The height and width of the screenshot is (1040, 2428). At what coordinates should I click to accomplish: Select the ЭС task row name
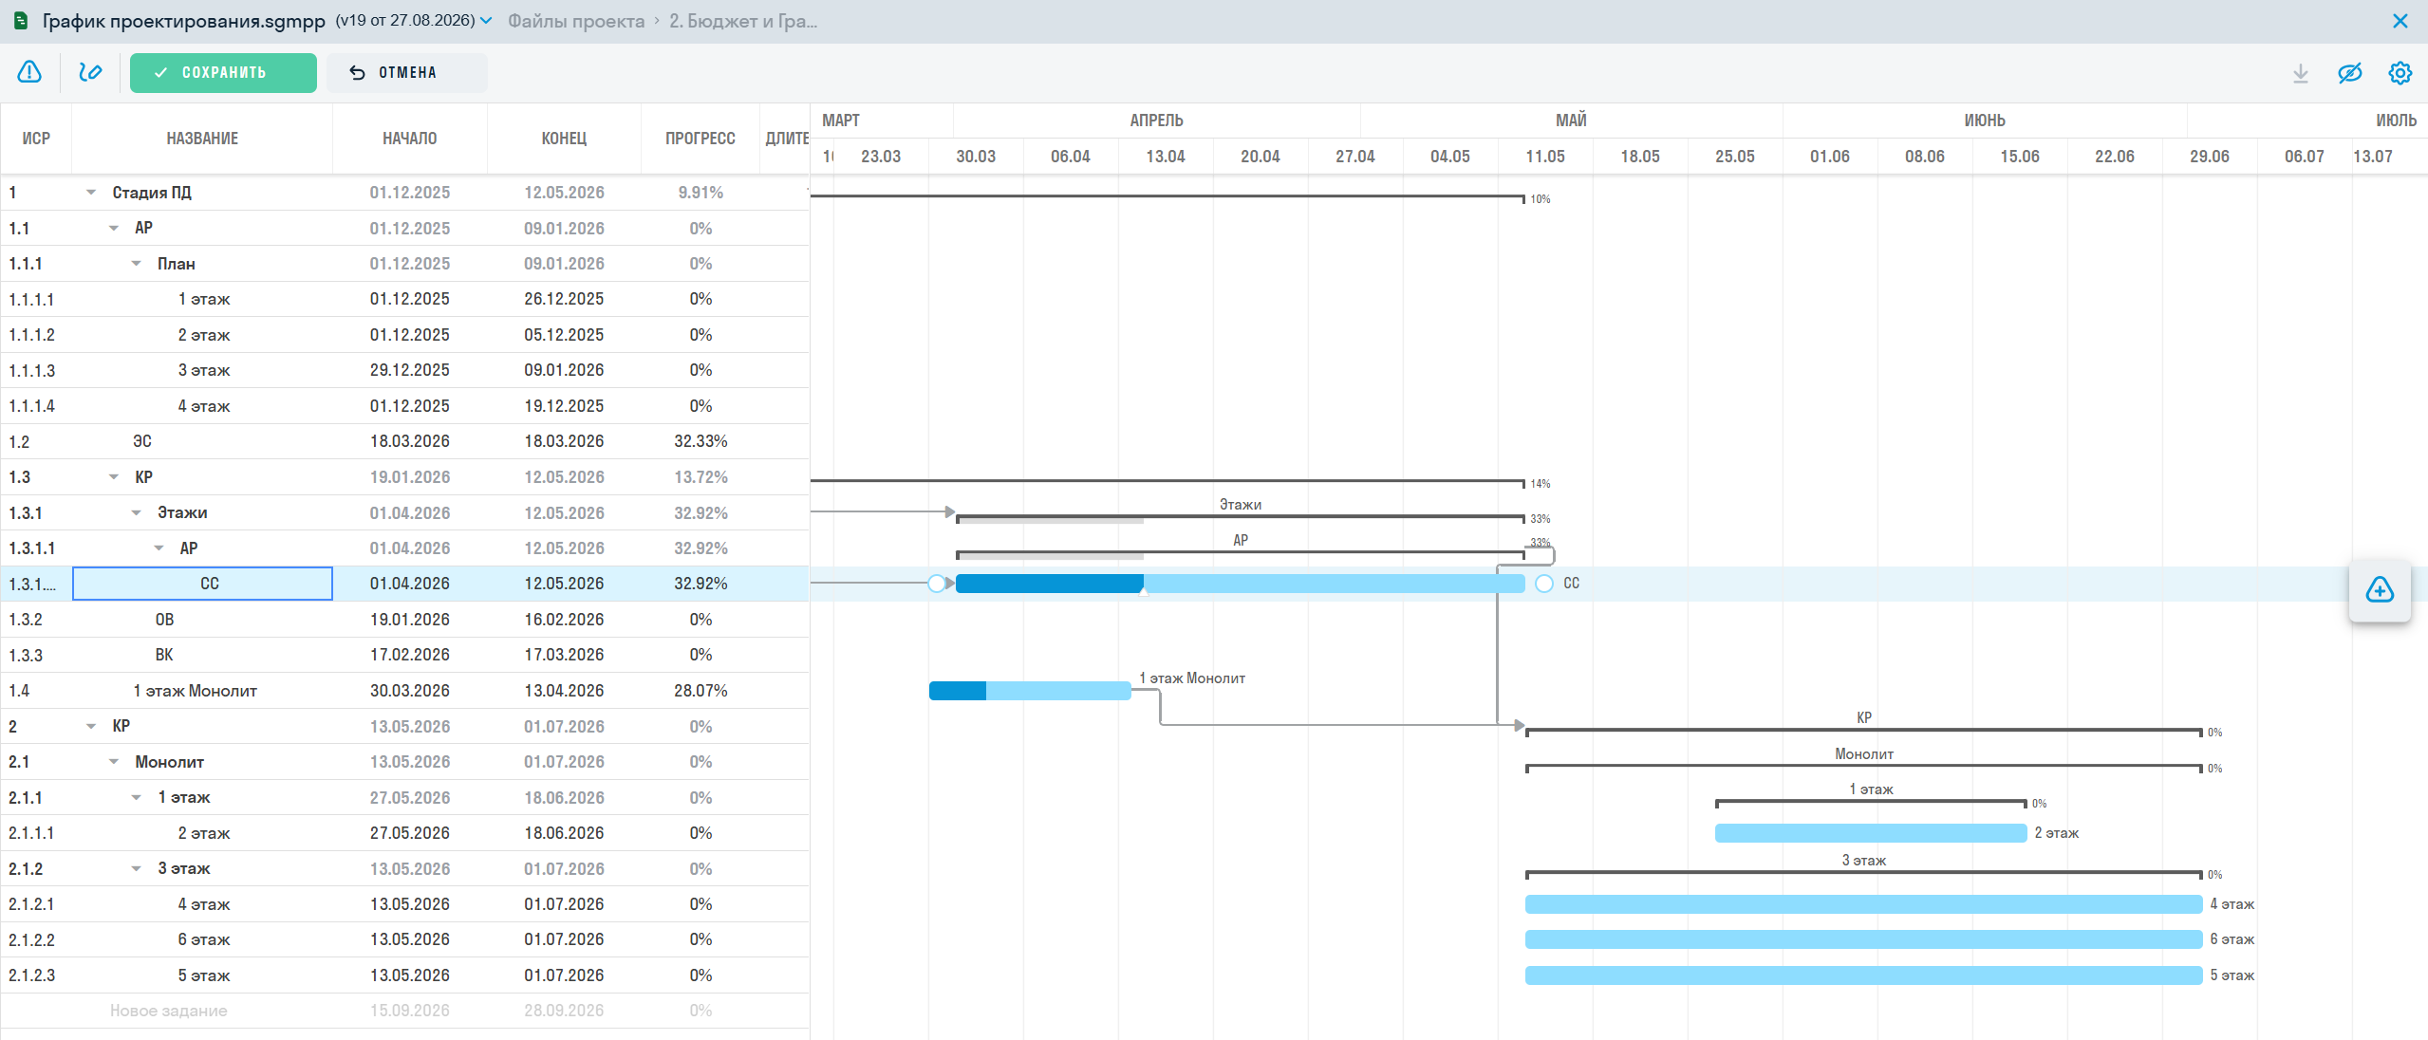pos(142,441)
